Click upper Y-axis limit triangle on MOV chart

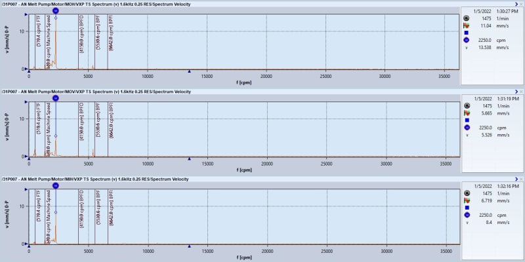click(x=26, y=102)
